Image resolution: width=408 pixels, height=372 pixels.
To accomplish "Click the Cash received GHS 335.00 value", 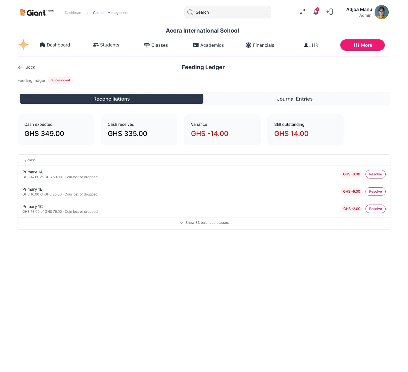I will coord(127,134).
